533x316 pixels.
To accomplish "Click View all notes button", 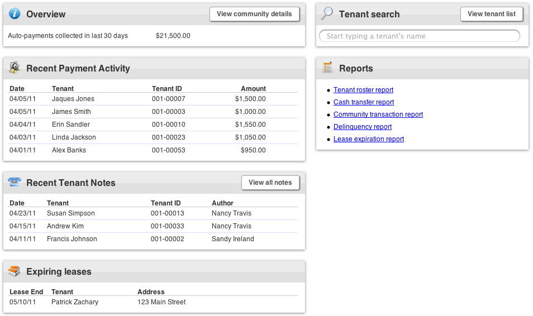I will [270, 183].
